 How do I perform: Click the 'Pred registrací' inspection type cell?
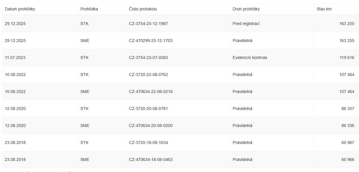246,24
